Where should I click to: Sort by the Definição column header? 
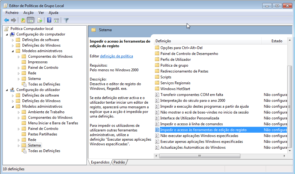(x=208, y=41)
